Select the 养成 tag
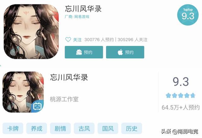The width and height of the screenshot is (202, 138). (37, 128)
